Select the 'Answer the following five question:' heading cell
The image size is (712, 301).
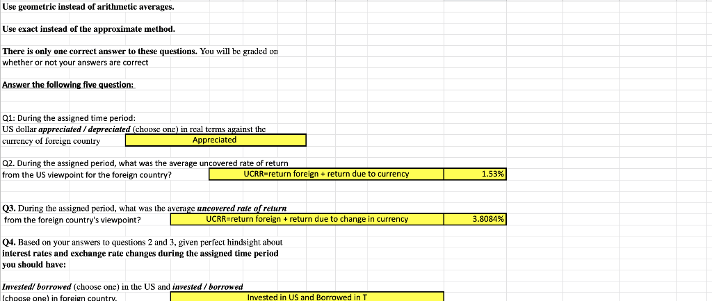click(68, 85)
